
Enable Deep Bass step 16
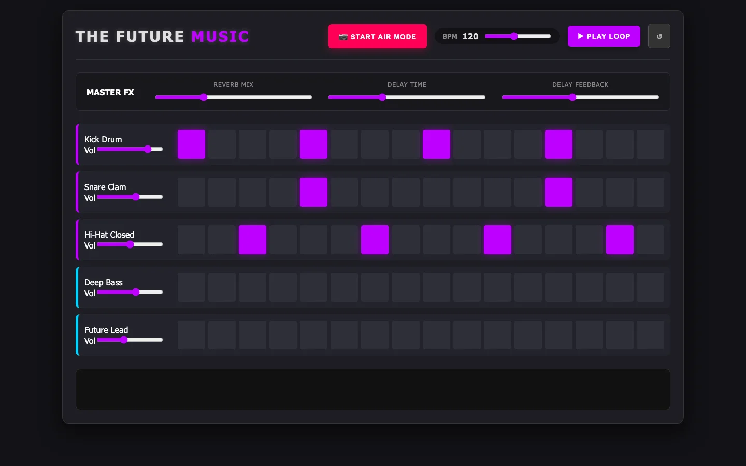click(x=650, y=287)
